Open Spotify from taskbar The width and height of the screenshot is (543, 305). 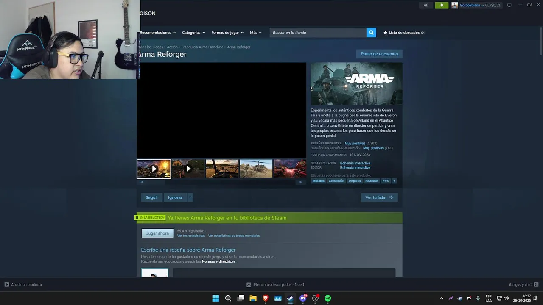(x=327, y=298)
